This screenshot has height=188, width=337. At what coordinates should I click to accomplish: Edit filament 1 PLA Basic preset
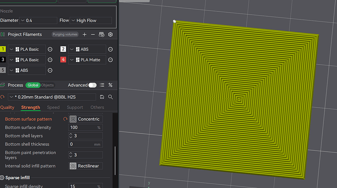tap(50, 49)
